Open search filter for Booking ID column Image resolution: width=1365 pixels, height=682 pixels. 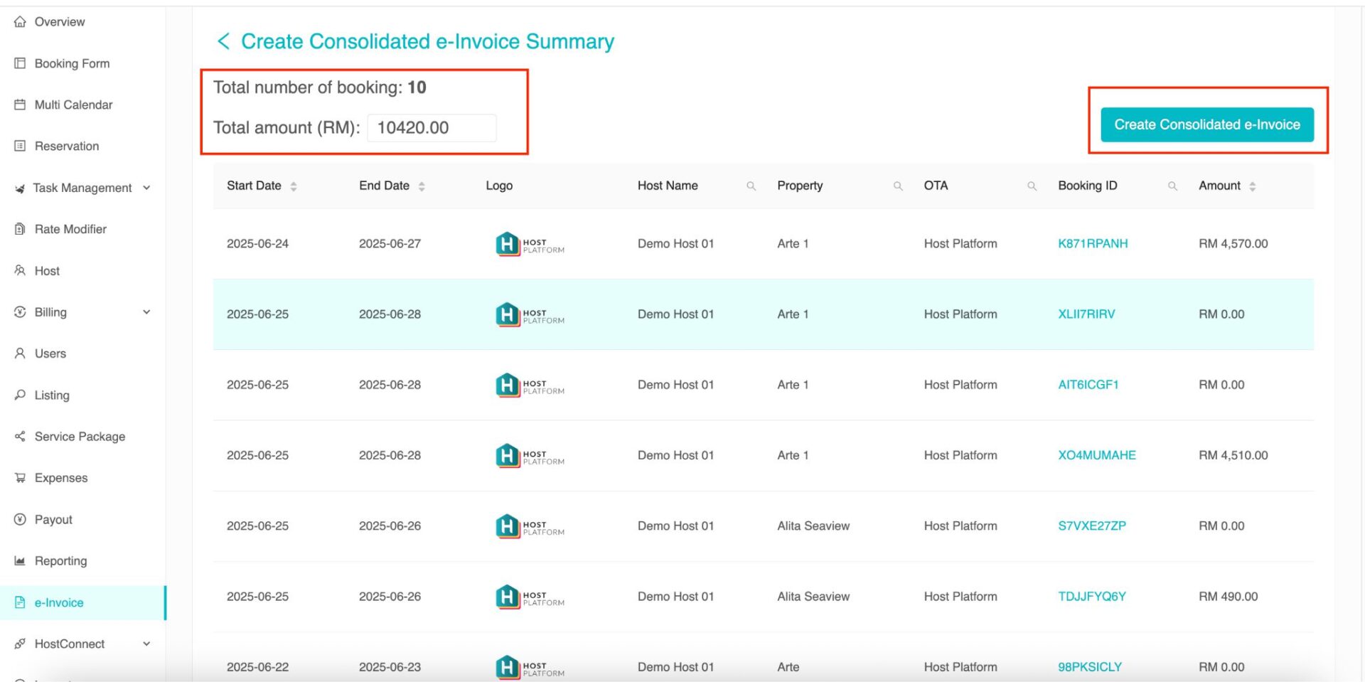coord(1172,186)
